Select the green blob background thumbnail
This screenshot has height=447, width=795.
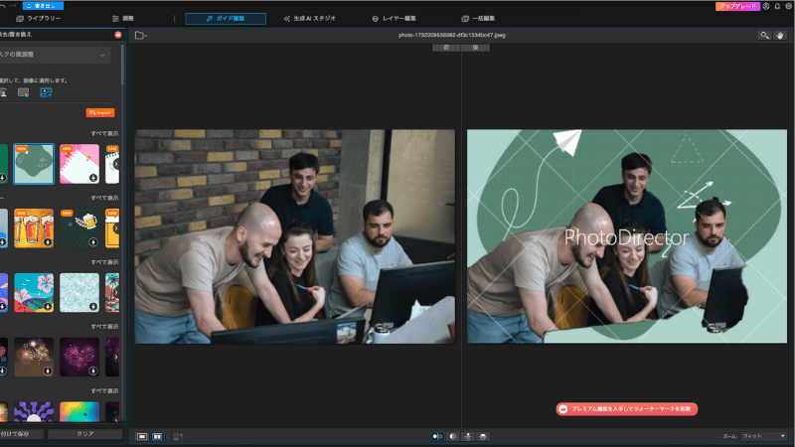click(34, 164)
